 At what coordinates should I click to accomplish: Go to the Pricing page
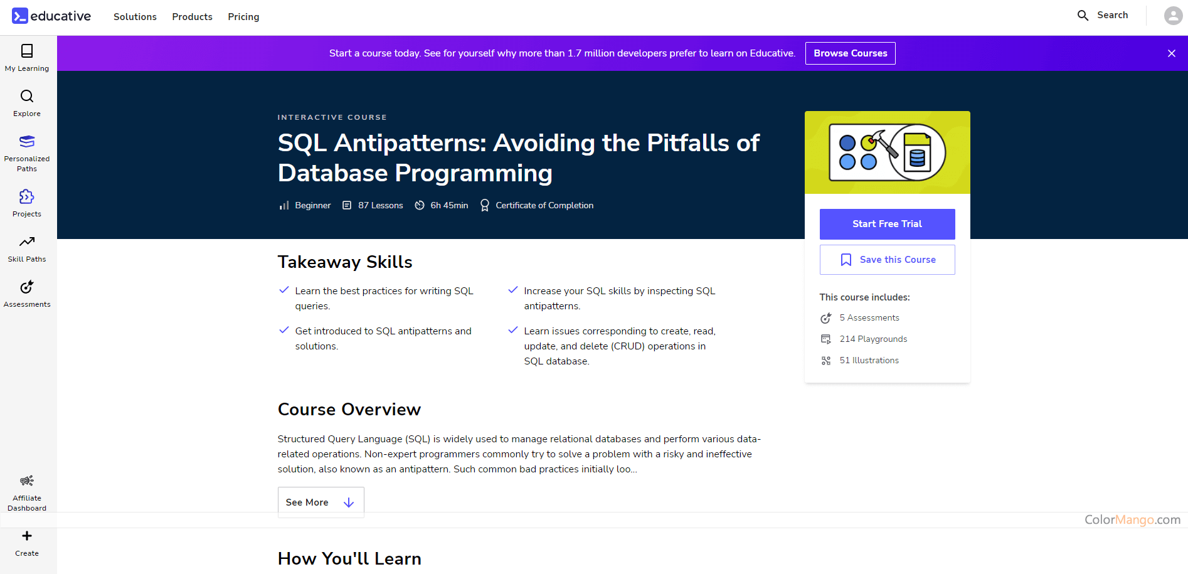243,17
